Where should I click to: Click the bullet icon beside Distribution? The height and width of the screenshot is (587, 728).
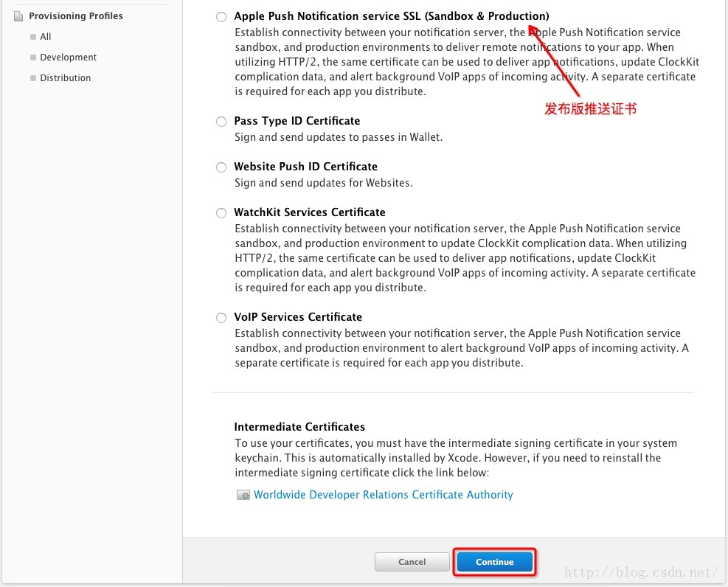tap(33, 78)
